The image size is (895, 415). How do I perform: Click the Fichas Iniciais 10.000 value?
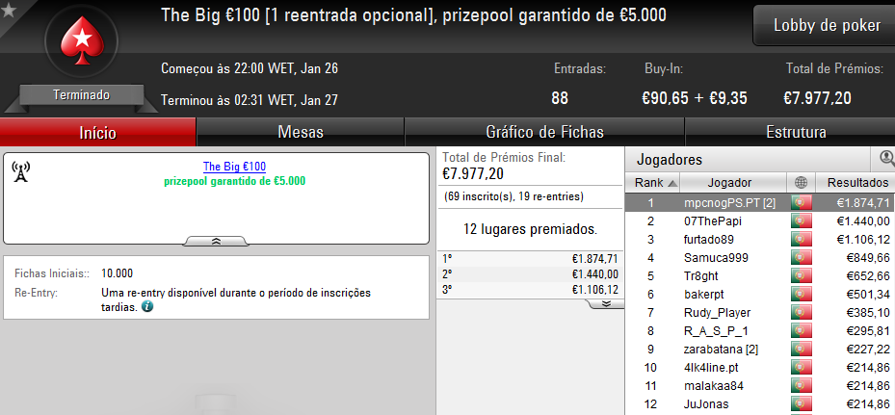(117, 273)
